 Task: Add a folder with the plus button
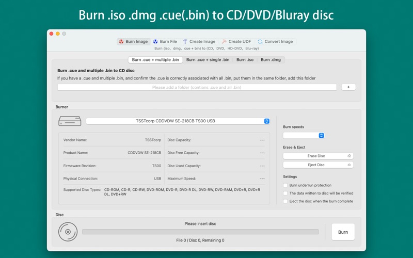coord(348,87)
